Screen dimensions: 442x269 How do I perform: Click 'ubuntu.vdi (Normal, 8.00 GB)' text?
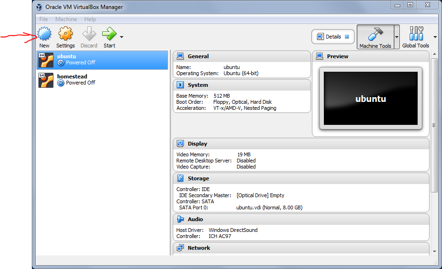click(x=269, y=208)
